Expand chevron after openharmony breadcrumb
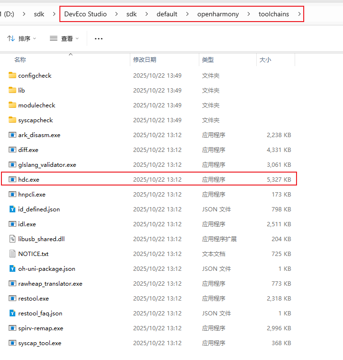Viewport: 343px width, 360px height. coord(249,14)
